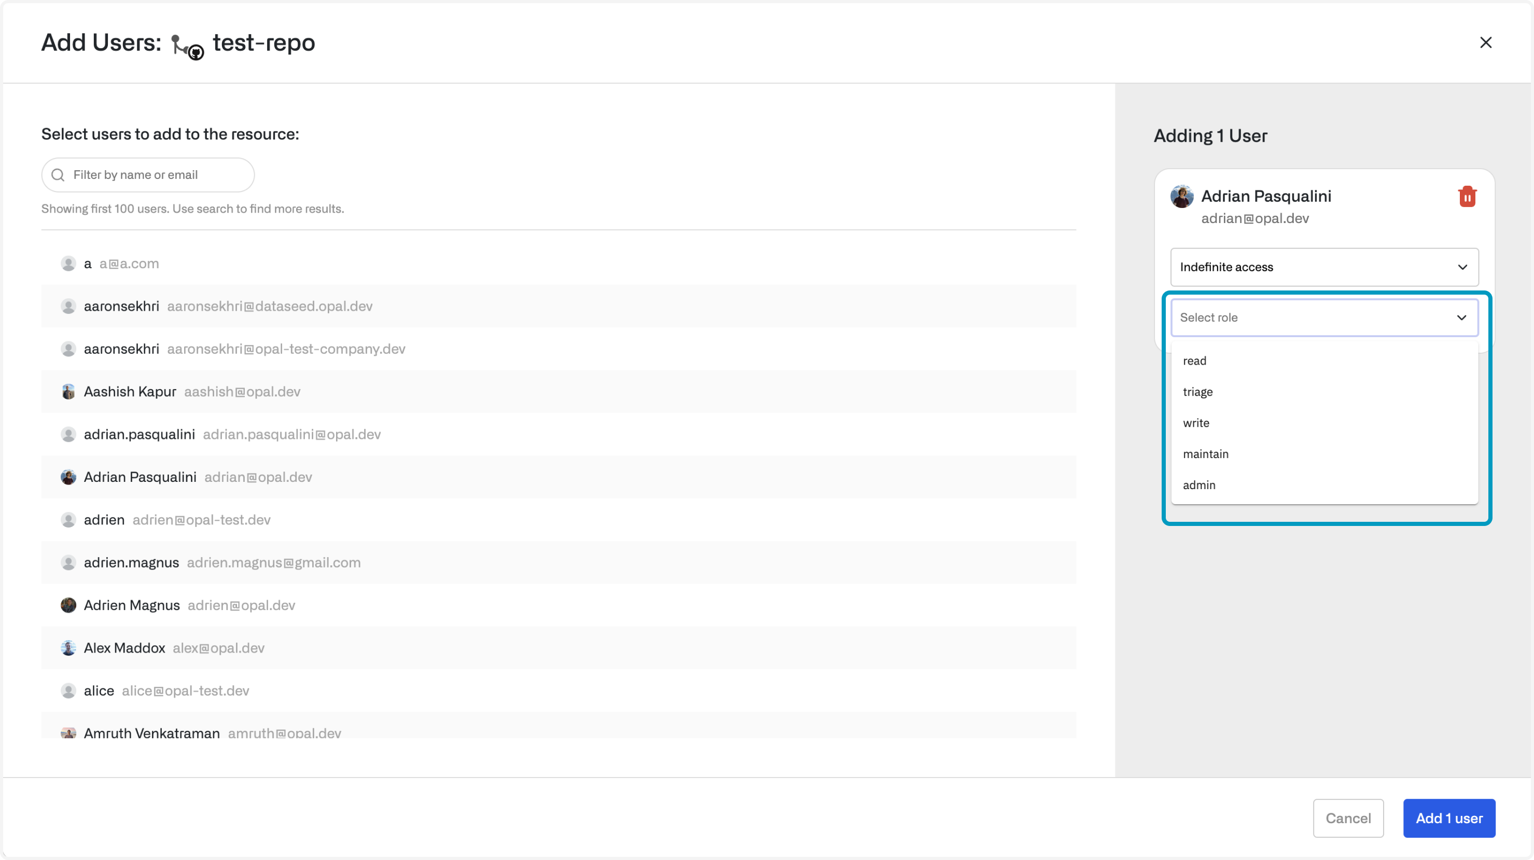Select the maintain role option

[1205, 454]
